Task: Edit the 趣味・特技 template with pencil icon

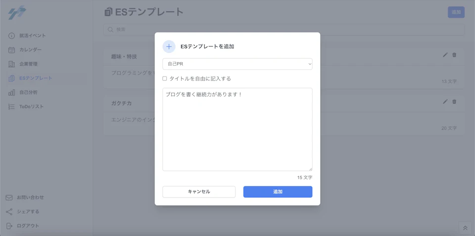Action: coord(445,55)
